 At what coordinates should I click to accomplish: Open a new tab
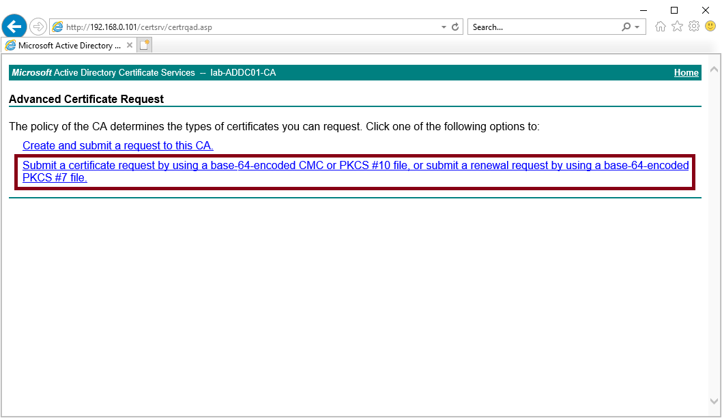pos(145,45)
